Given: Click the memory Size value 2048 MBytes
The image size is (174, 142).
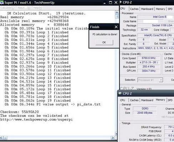Looking at the screenshot, I should [145, 113].
